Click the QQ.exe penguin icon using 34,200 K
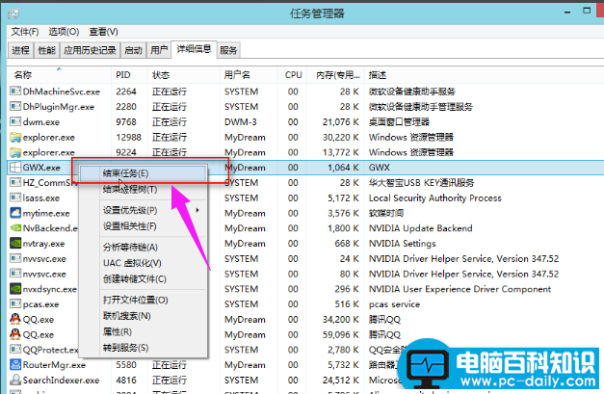The width and height of the screenshot is (604, 394). tap(15, 319)
